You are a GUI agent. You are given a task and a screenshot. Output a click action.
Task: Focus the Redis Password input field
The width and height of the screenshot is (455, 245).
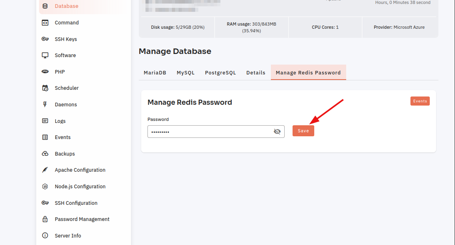coord(216,132)
